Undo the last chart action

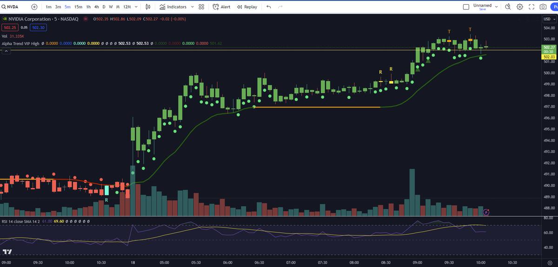tap(269, 7)
